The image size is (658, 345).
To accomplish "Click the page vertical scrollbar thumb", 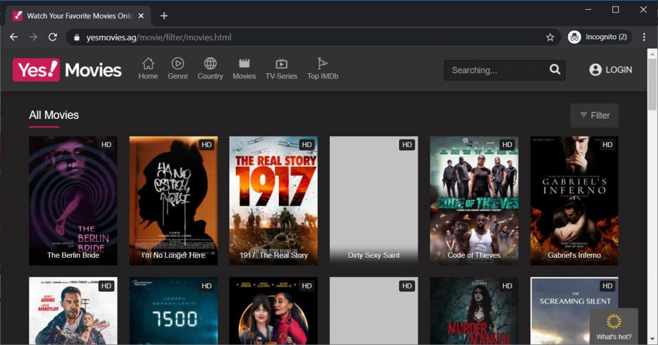I will [652, 84].
